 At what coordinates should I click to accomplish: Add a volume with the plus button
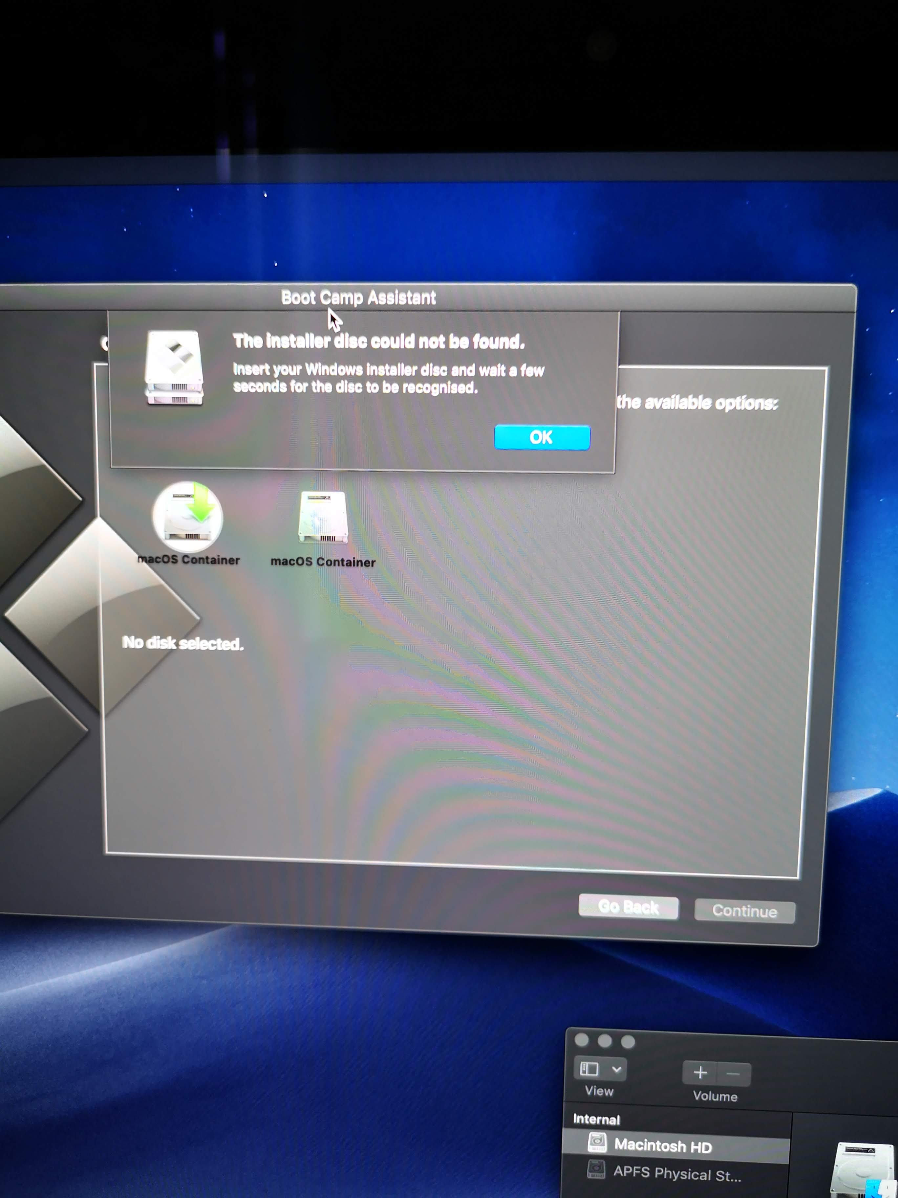tap(700, 1072)
